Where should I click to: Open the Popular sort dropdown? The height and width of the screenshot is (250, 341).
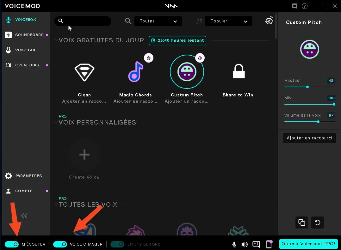point(228,21)
